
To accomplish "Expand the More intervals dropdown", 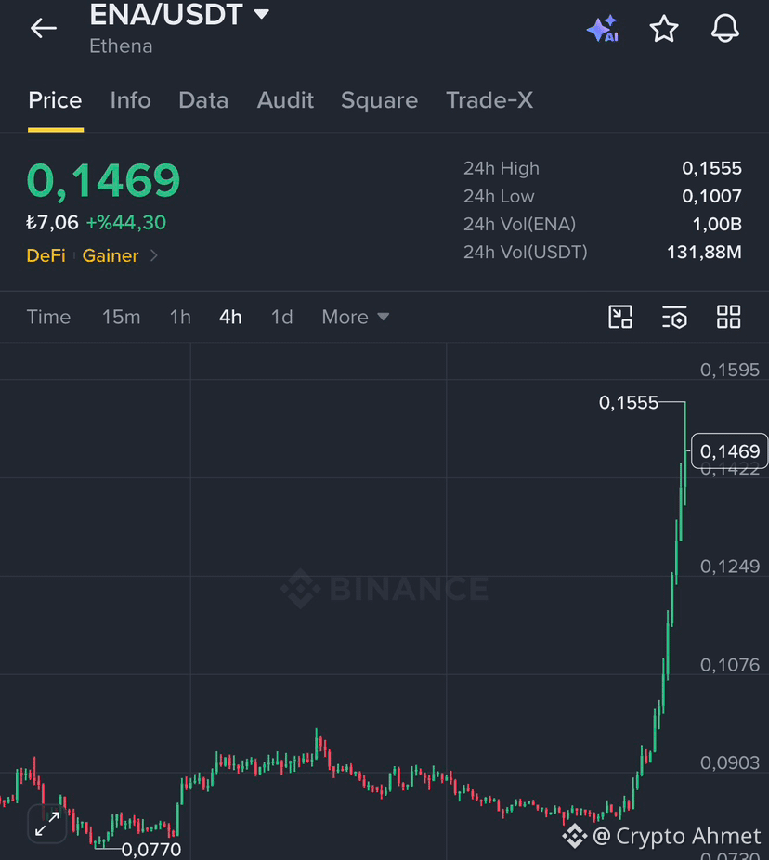I will pos(356,317).
